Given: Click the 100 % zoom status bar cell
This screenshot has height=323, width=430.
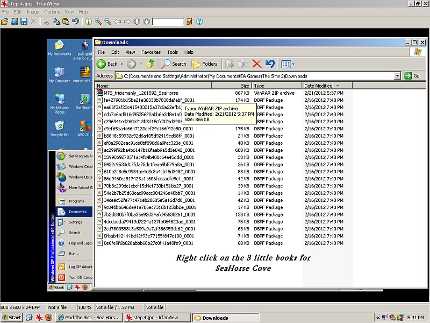Looking at the screenshot, I should [84, 307].
